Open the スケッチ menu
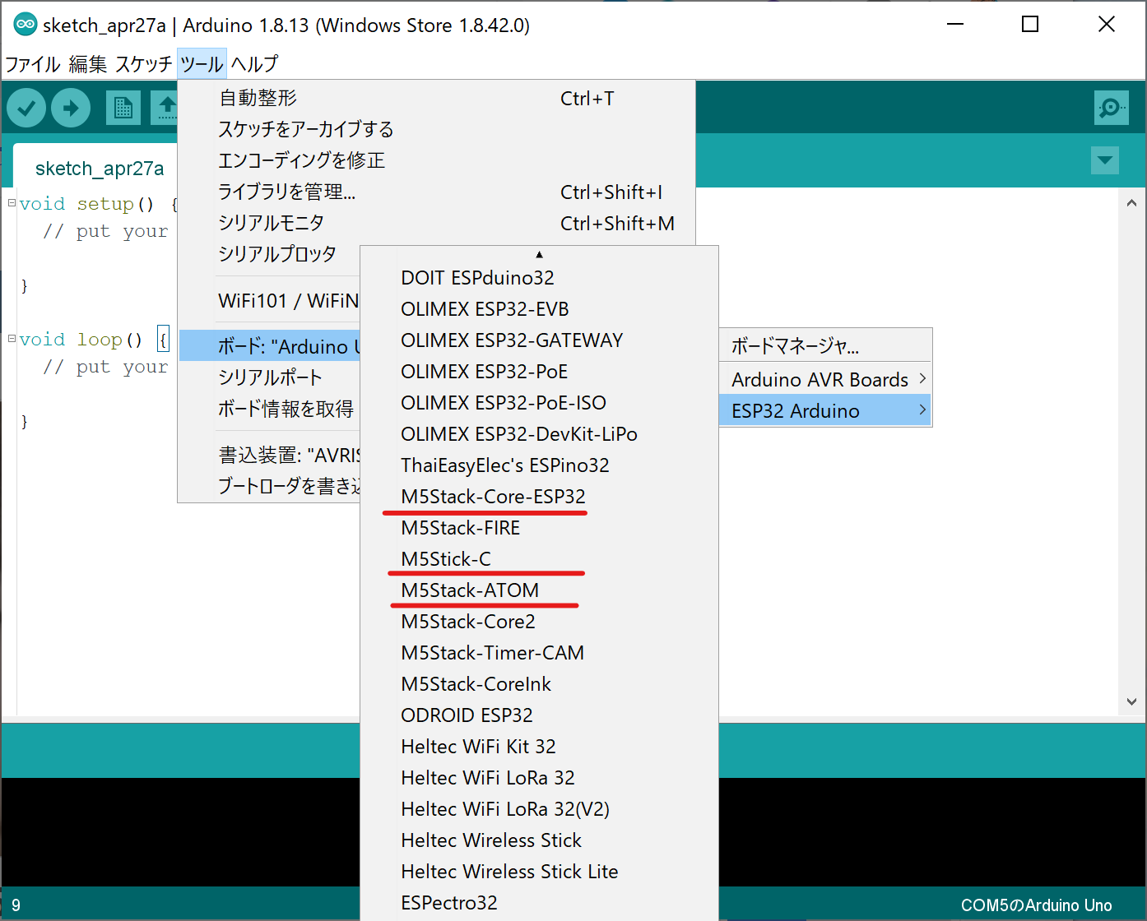This screenshot has width=1147, height=921. click(x=143, y=64)
